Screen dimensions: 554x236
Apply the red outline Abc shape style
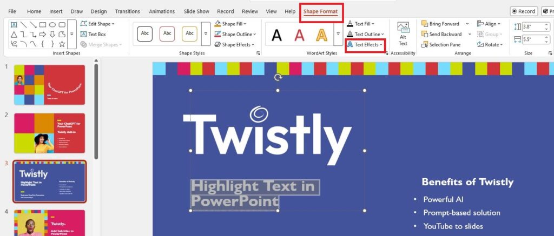167,33
